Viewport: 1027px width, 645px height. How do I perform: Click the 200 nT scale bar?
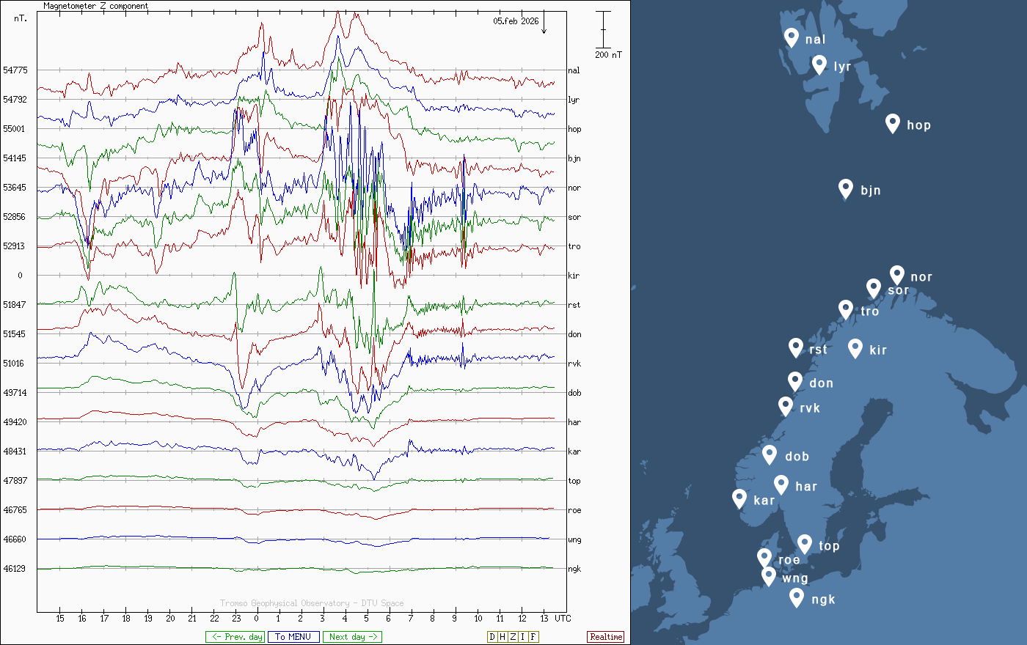click(x=603, y=30)
